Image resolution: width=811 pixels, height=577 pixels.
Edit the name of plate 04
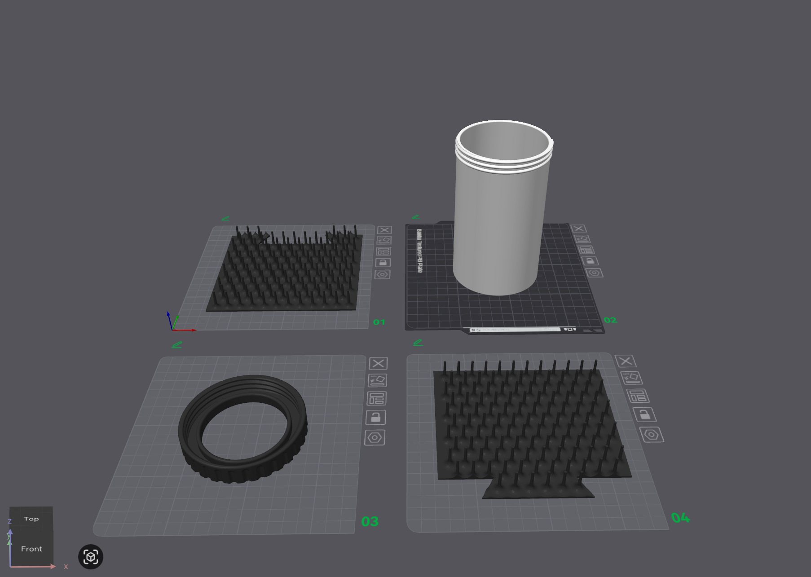[418, 343]
